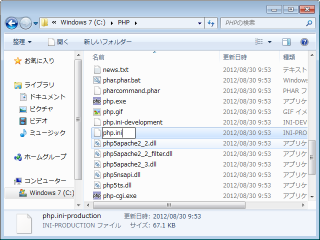
Task: Click the horizontal scrollbar thumb
Action: click(x=169, y=205)
